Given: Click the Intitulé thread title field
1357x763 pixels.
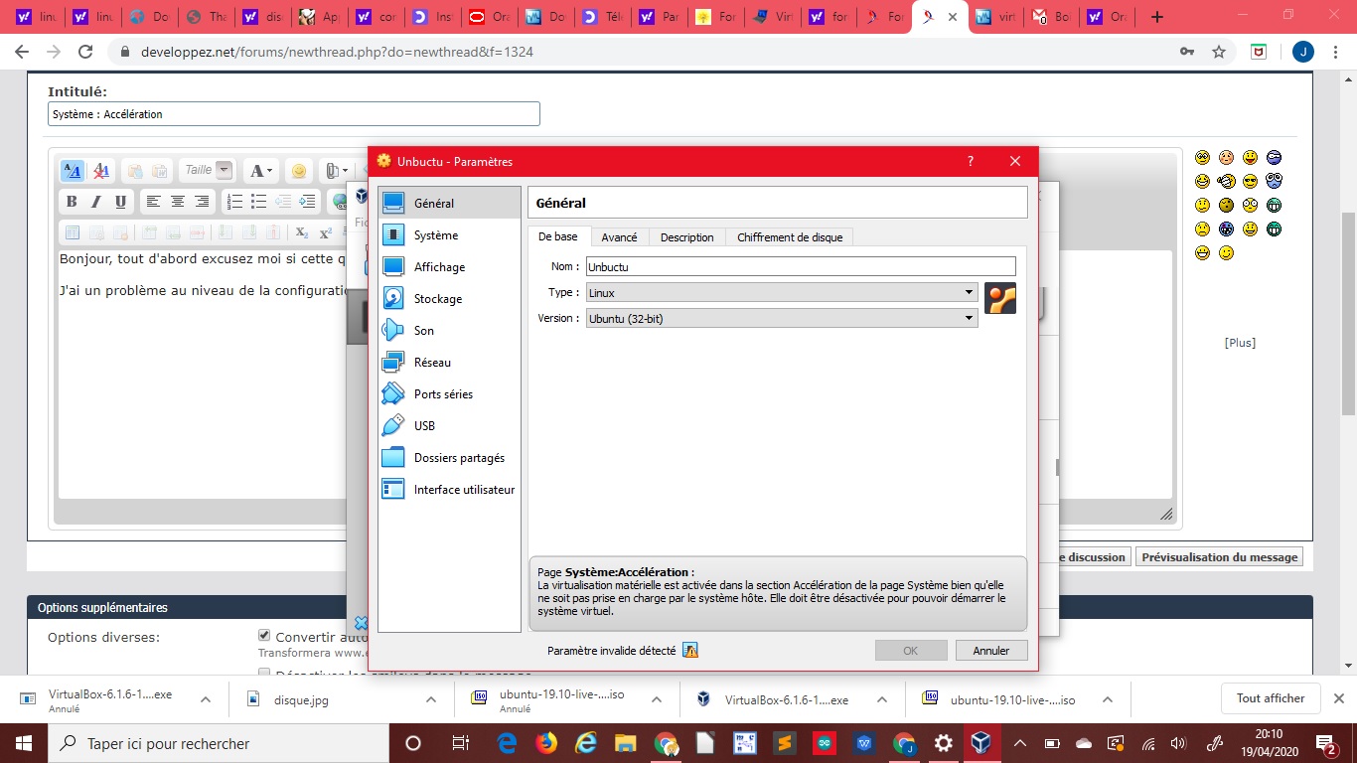Looking at the screenshot, I should pyautogui.click(x=294, y=114).
